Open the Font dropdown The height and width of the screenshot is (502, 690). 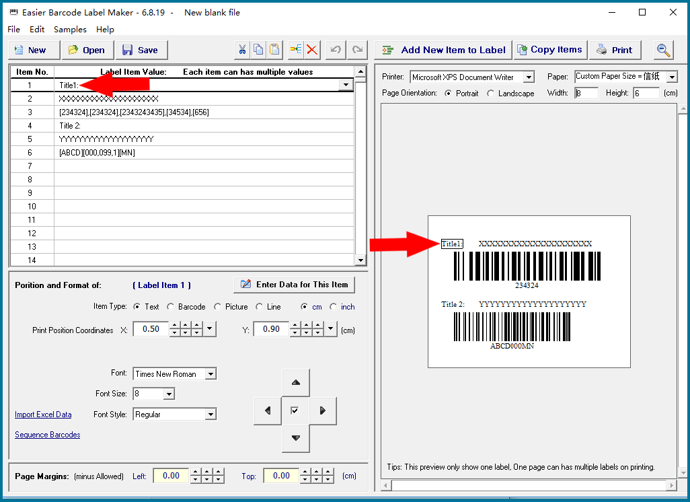[x=210, y=374]
